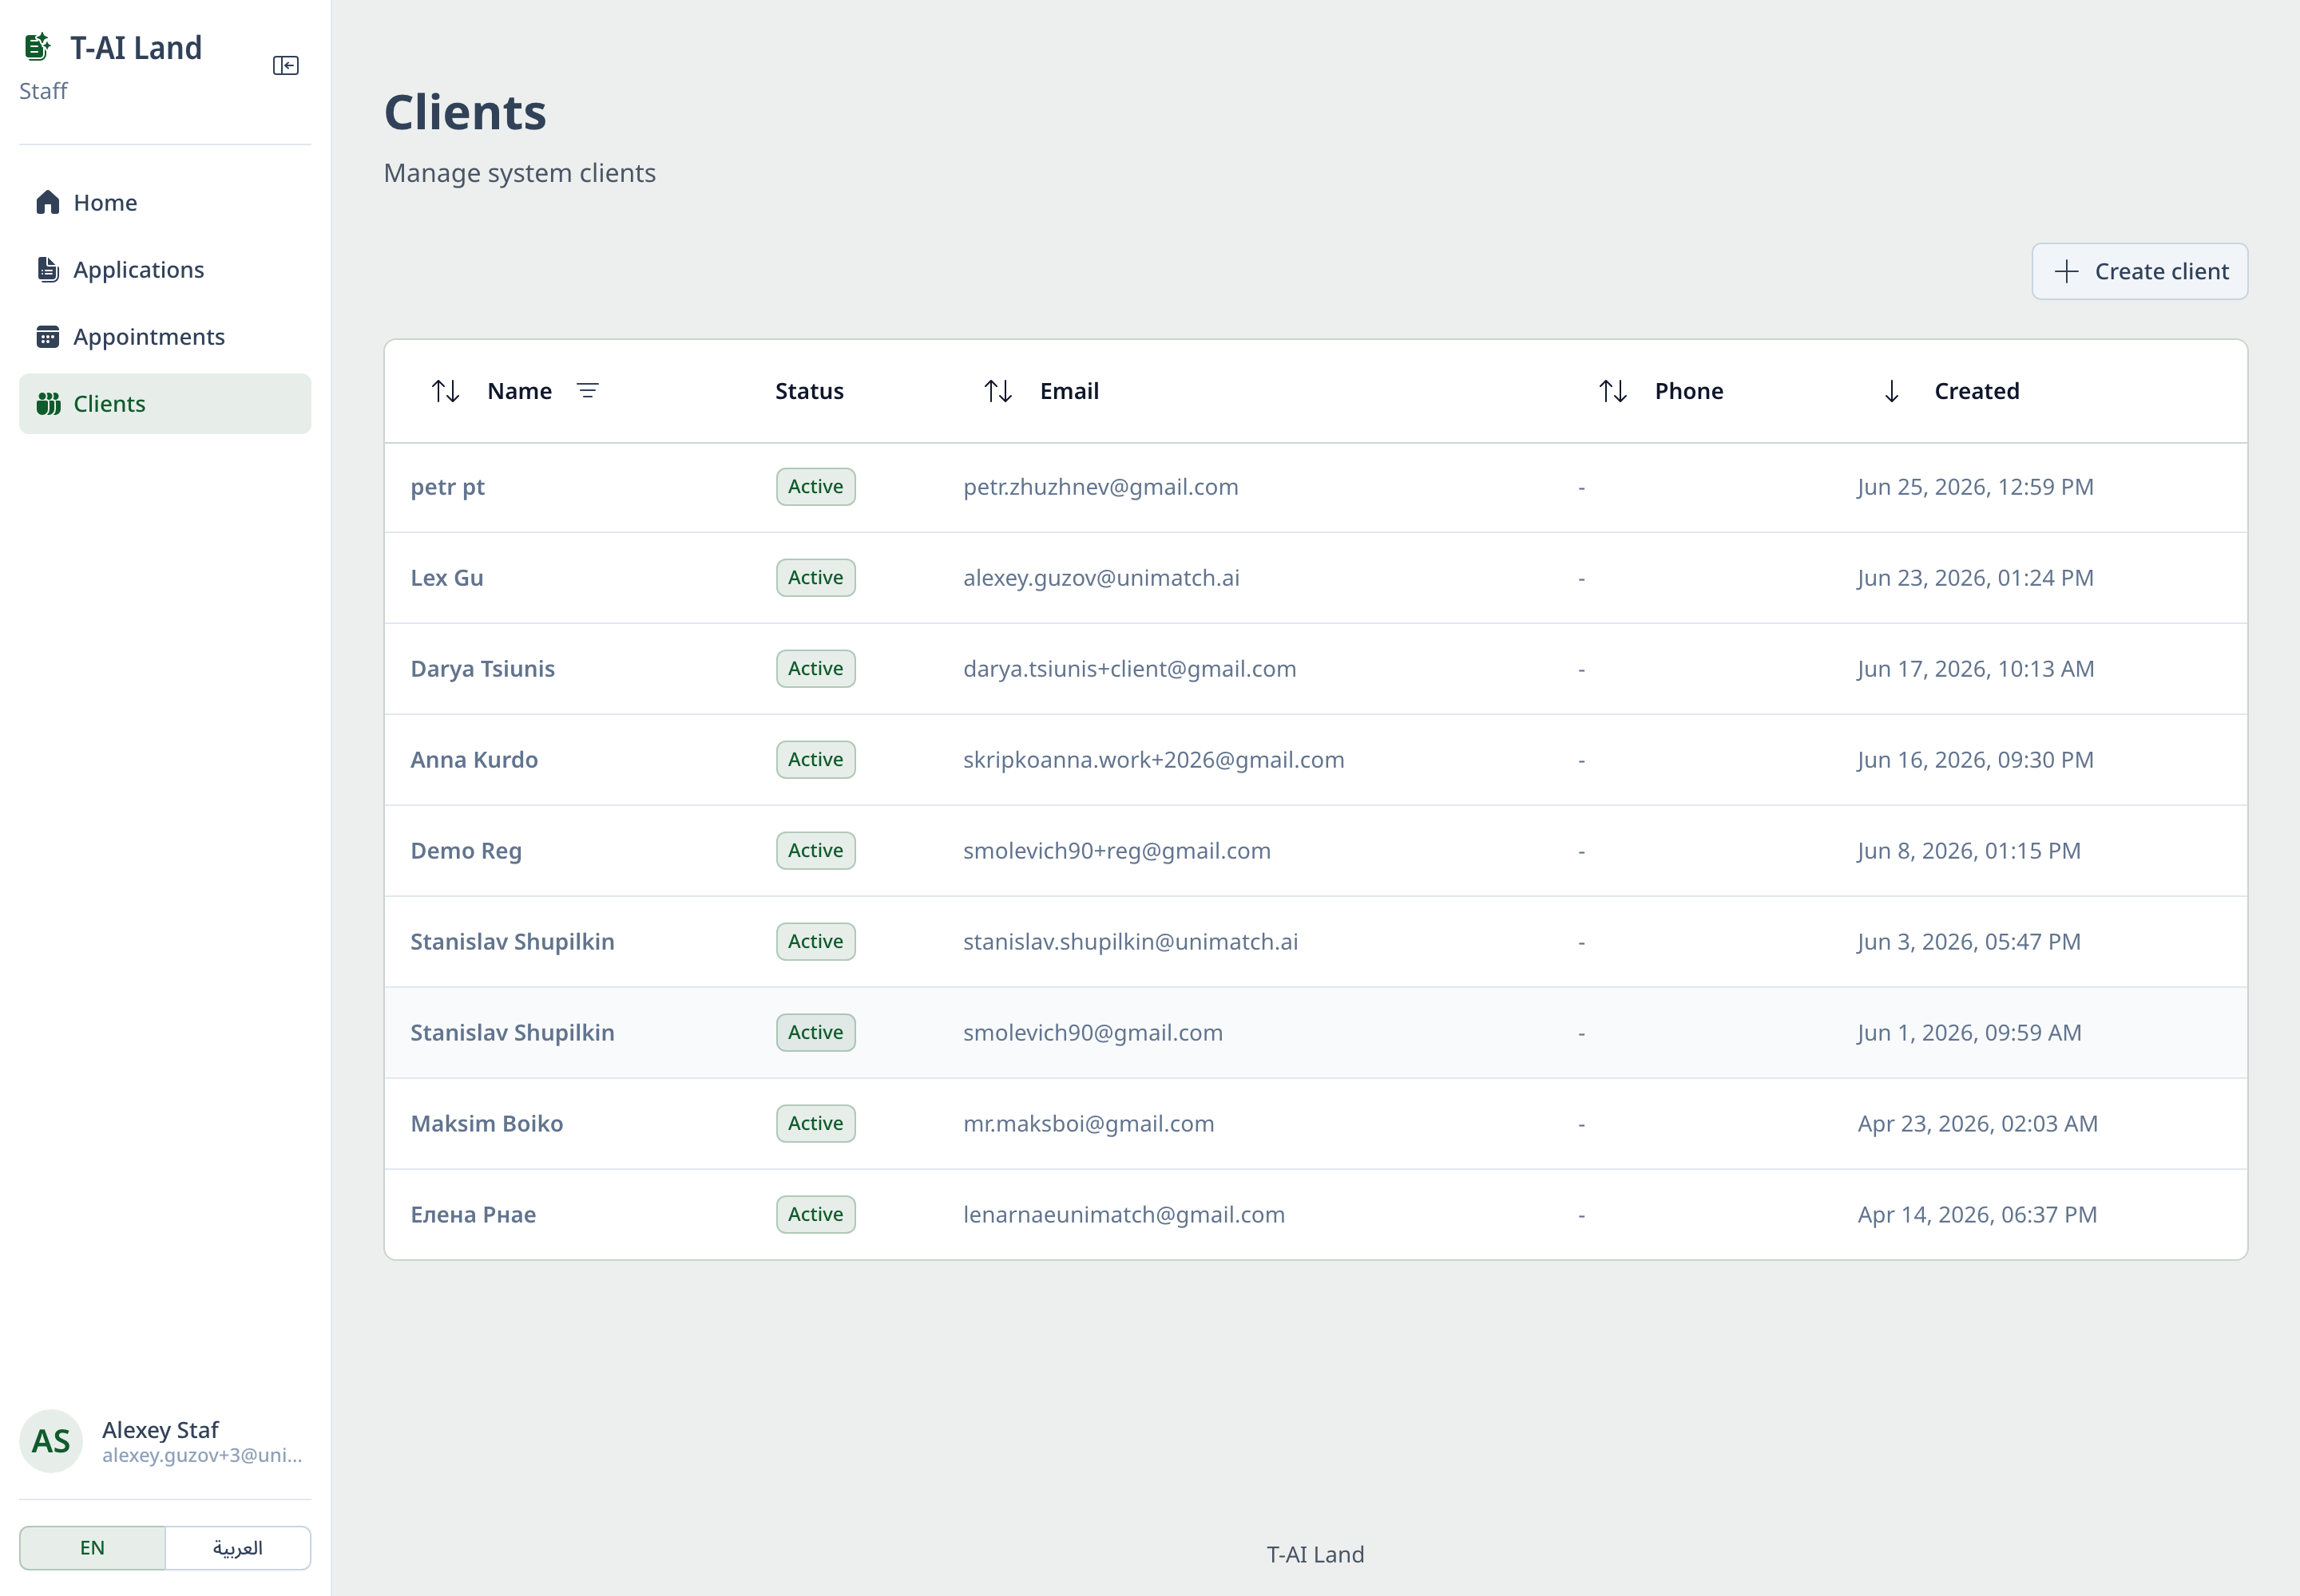2300x1596 pixels.
Task: Click date Jun 25, 2026, 12:59 PM
Action: 1976,487
